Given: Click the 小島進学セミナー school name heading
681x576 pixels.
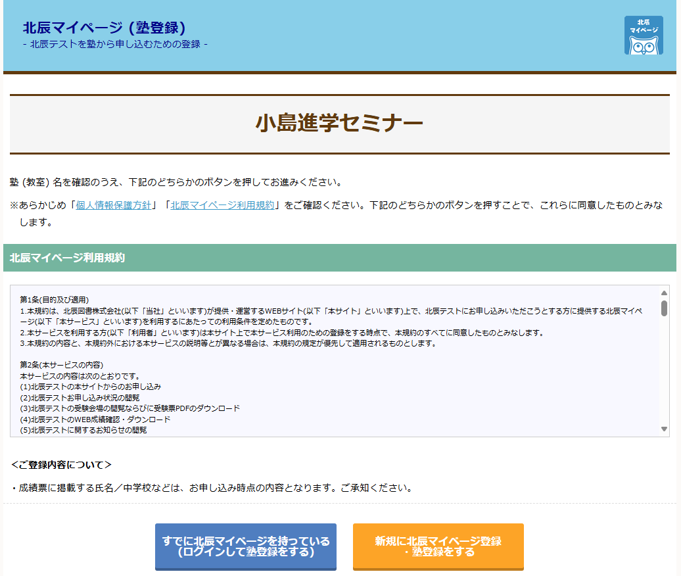Looking at the screenshot, I should (339, 123).
